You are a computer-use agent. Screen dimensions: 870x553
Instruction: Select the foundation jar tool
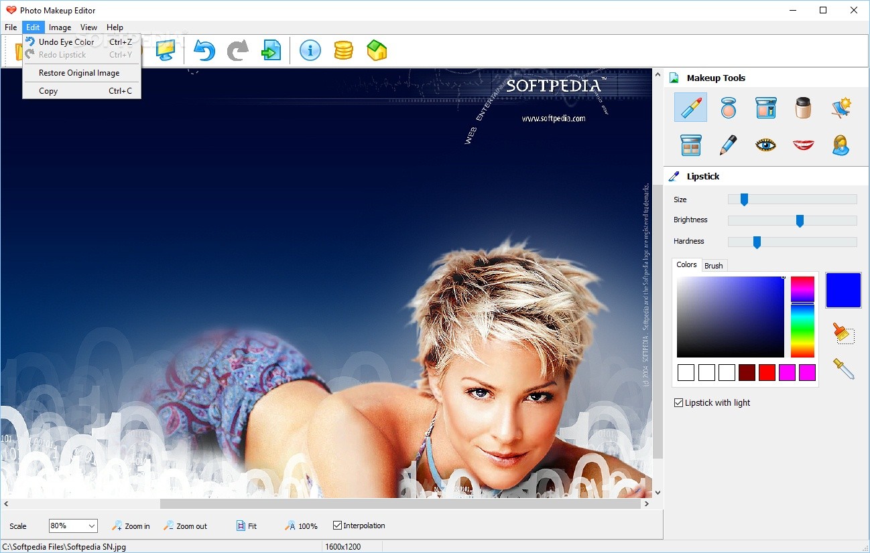803,107
